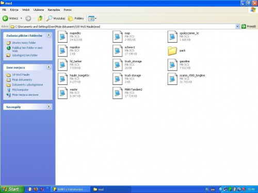Expand the Wstecz history dropdown arrow
This screenshot has width=258, height=193.
point(21,18)
